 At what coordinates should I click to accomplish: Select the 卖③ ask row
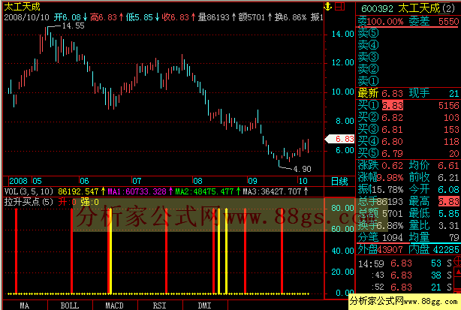tap(408, 57)
